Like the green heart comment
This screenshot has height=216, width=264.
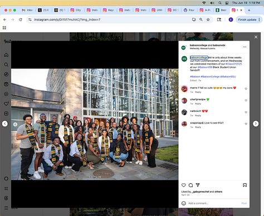[246, 100]
